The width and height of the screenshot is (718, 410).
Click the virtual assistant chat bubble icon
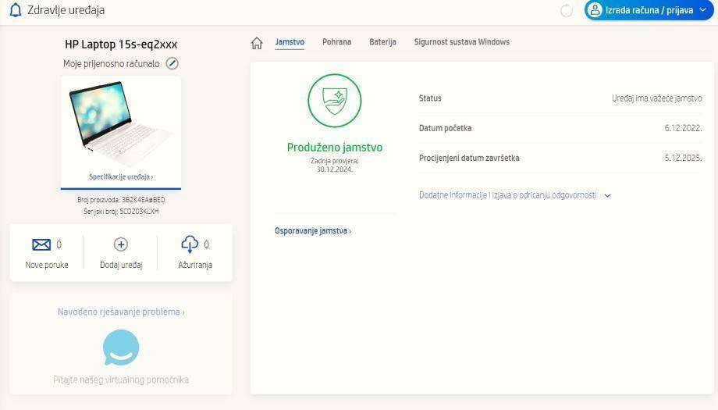tap(121, 348)
